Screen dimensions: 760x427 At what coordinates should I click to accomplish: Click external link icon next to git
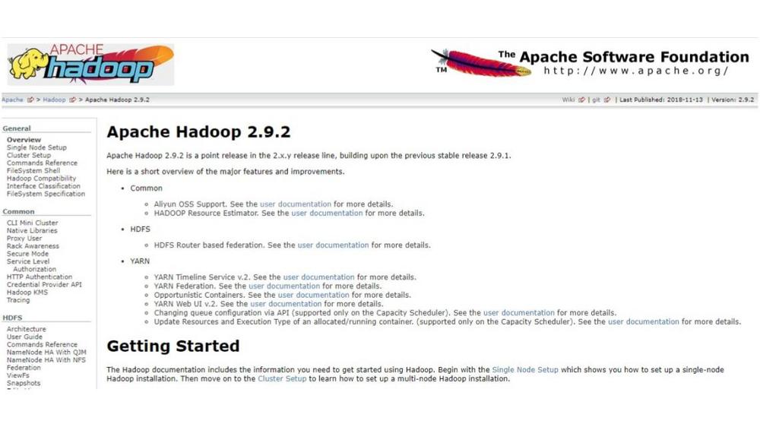coord(606,100)
